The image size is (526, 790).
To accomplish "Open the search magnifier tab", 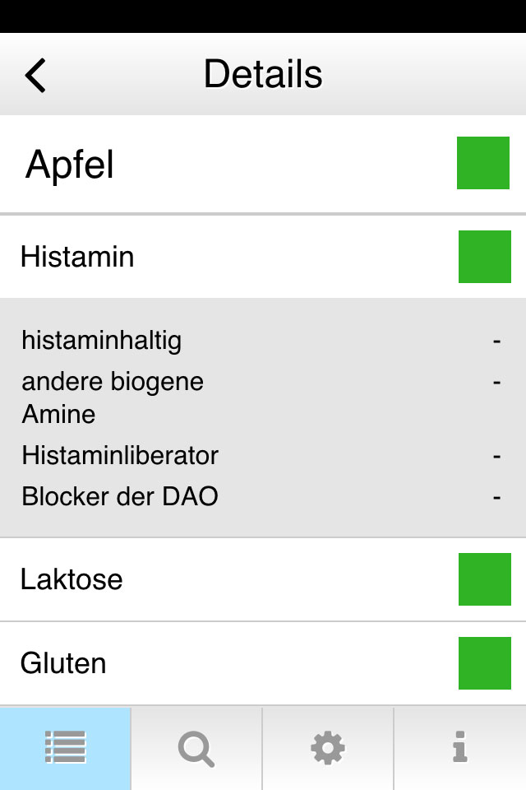I will (196, 749).
